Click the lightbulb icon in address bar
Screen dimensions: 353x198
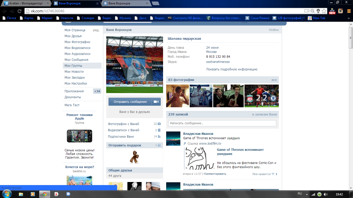[318, 11]
